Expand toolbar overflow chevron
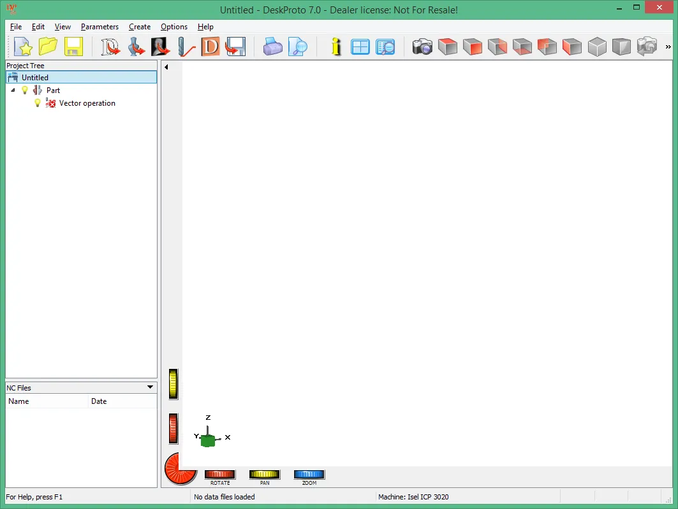The image size is (678, 509). (668, 47)
